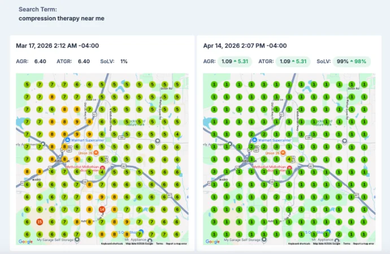Viewport: 390px width, 254px height.
Task: Select the Walmart Supercenter marker on left map
Action: point(67,140)
